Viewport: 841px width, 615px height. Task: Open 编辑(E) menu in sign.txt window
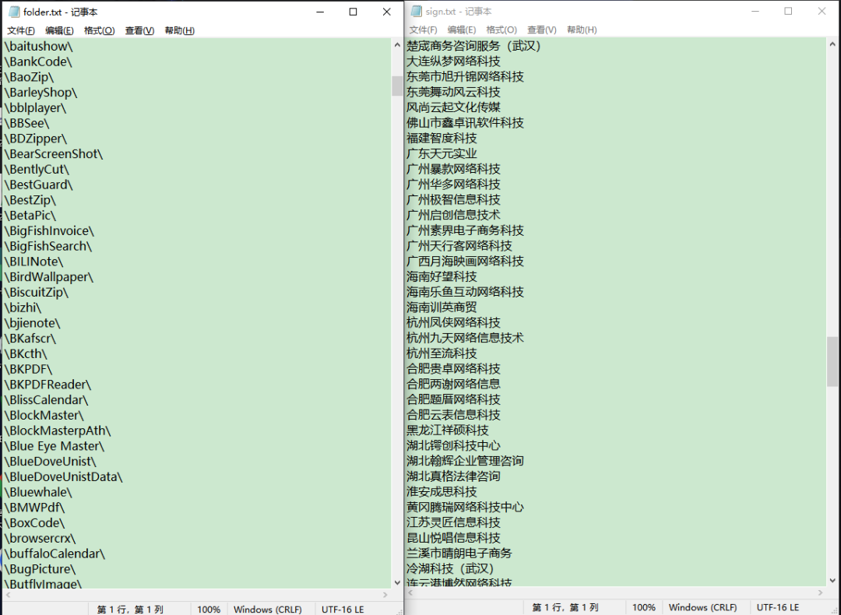(x=461, y=30)
